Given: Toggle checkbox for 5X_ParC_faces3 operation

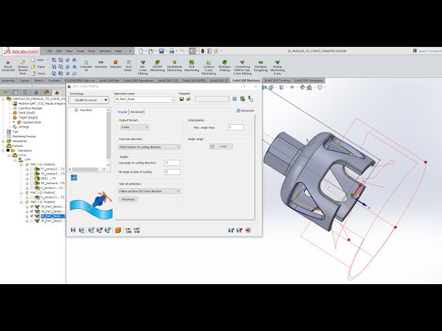Looking at the screenshot, I should coord(32,221).
